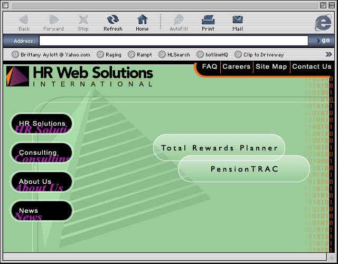Open the Mail toolbar icon
This screenshot has height=264, width=338.
click(238, 20)
